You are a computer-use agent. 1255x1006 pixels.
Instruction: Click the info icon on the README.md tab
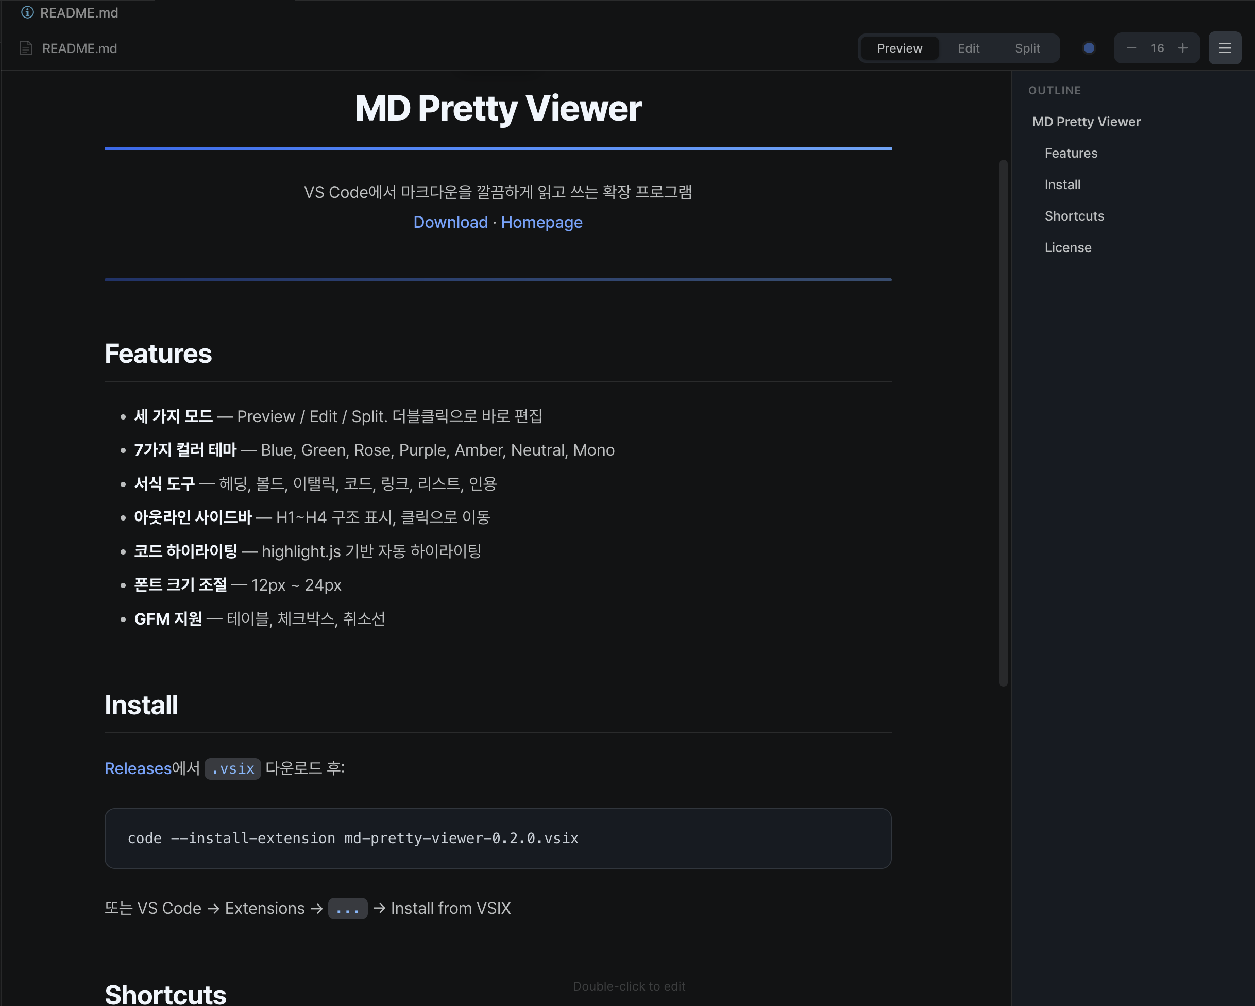point(27,12)
